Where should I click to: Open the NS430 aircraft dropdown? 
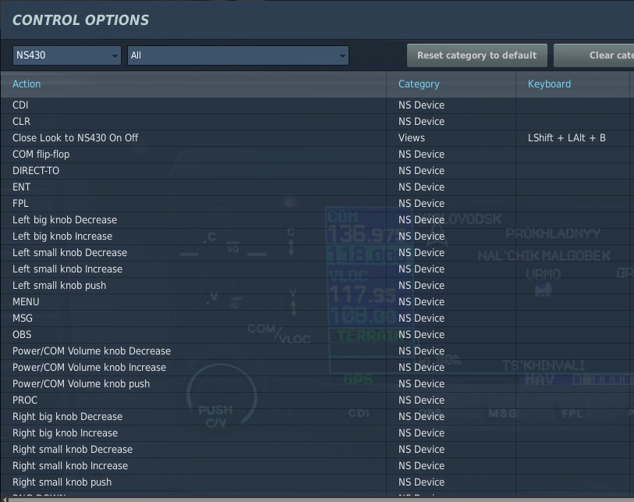(67, 55)
